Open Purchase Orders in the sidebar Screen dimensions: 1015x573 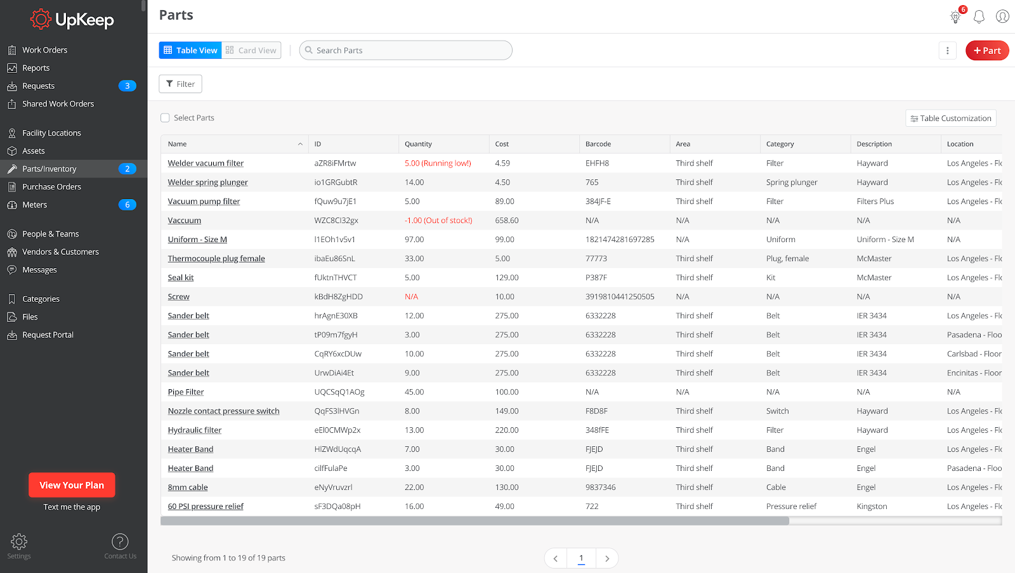51,186
